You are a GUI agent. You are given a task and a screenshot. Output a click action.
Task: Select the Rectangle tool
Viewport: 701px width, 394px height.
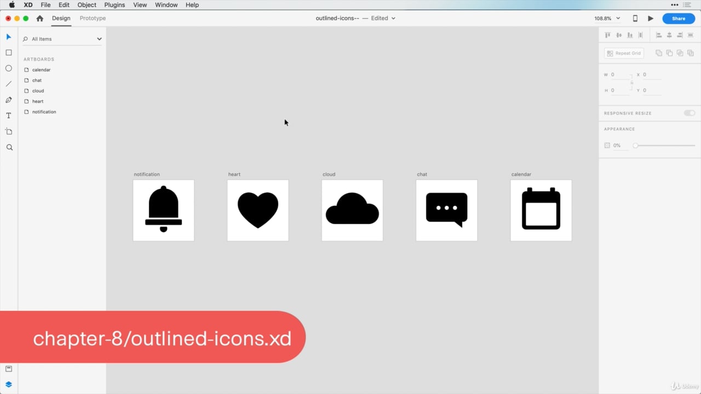pyautogui.click(x=9, y=53)
